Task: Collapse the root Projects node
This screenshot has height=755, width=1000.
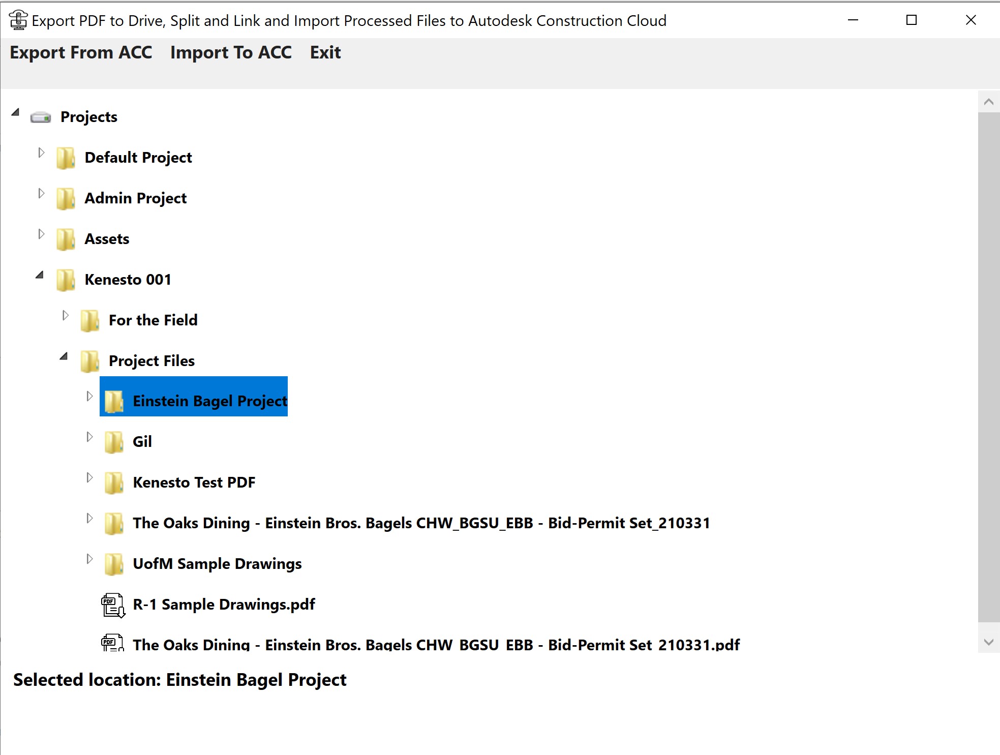Action: (15, 112)
